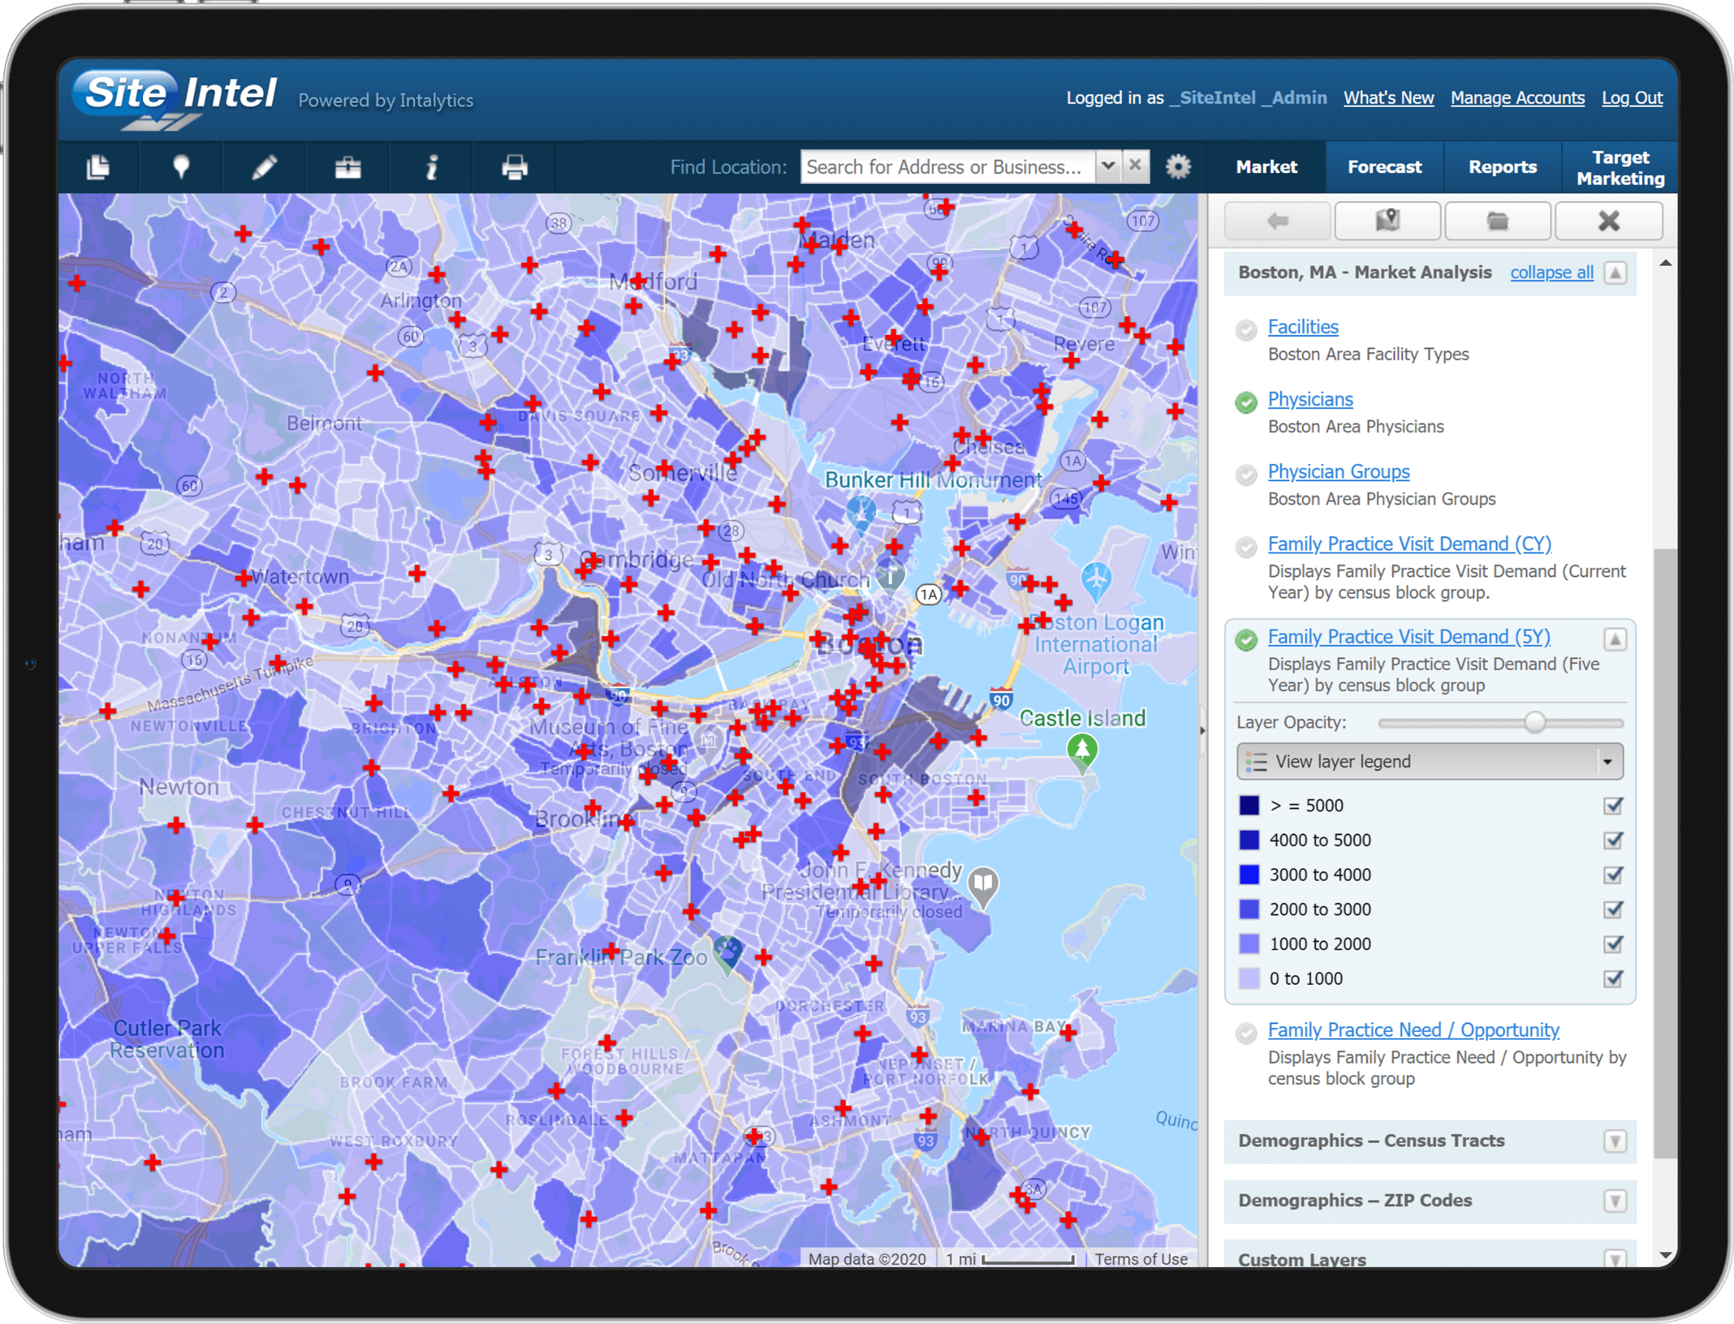
Task: Focus the Search for Address or Business field
Action: tap(948, 167)
